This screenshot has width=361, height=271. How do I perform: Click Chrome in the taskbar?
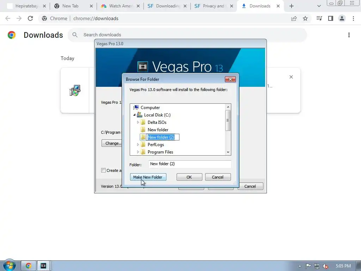click(x=28, y=266)
